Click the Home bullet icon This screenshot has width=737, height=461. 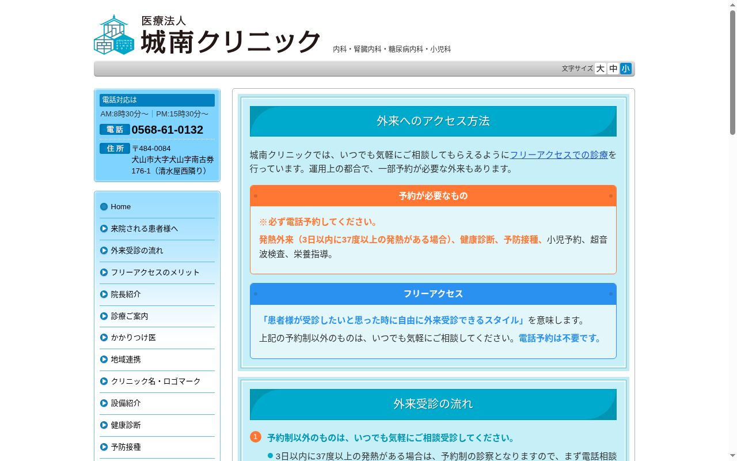[x=104, y=207]
